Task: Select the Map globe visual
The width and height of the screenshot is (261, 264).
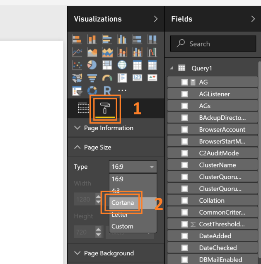Action: pos(122,65)
